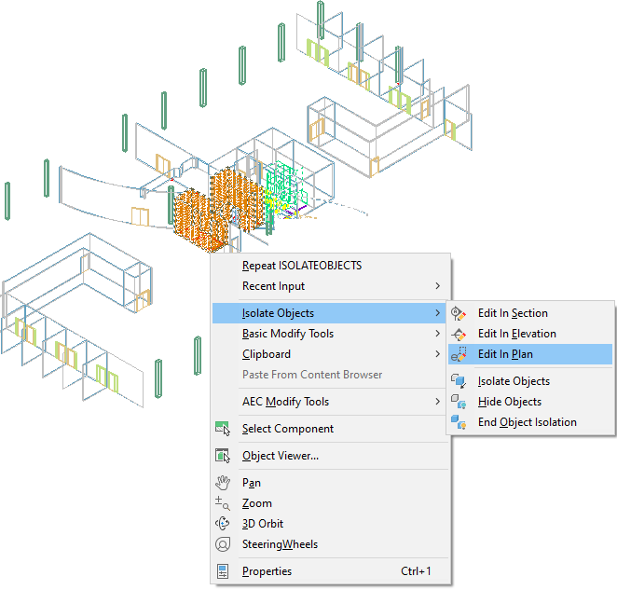This screenshot has width=617, height=590.
Task: Choose Select Component menu entry
Action: [330, 429]
